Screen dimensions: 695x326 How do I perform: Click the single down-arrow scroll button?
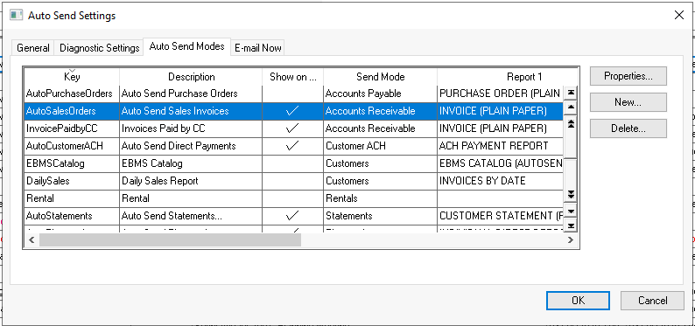click(571, 211)
